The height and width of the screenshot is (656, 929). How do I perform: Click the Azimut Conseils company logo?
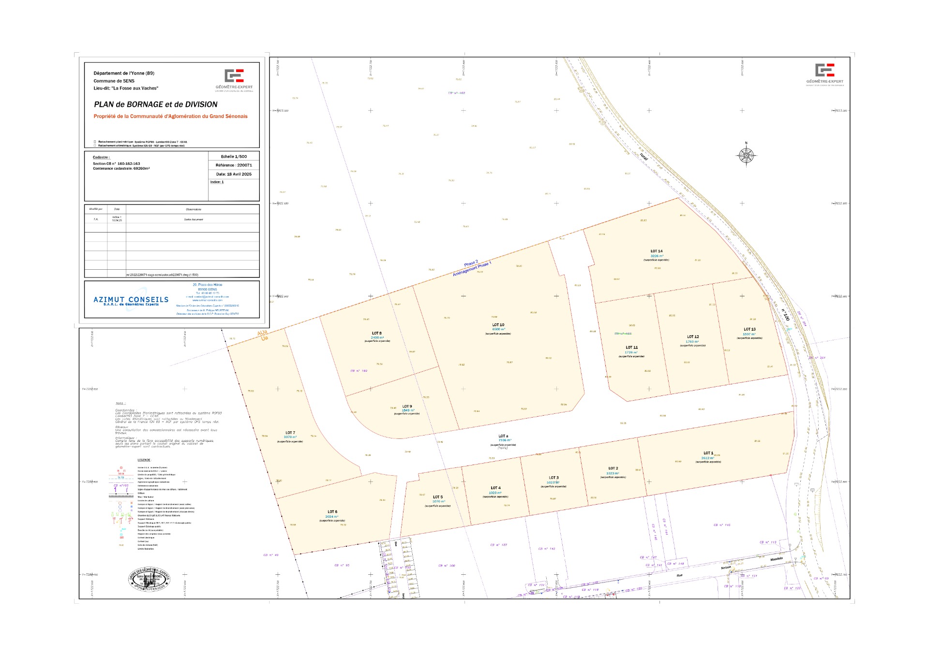(131, 300)
